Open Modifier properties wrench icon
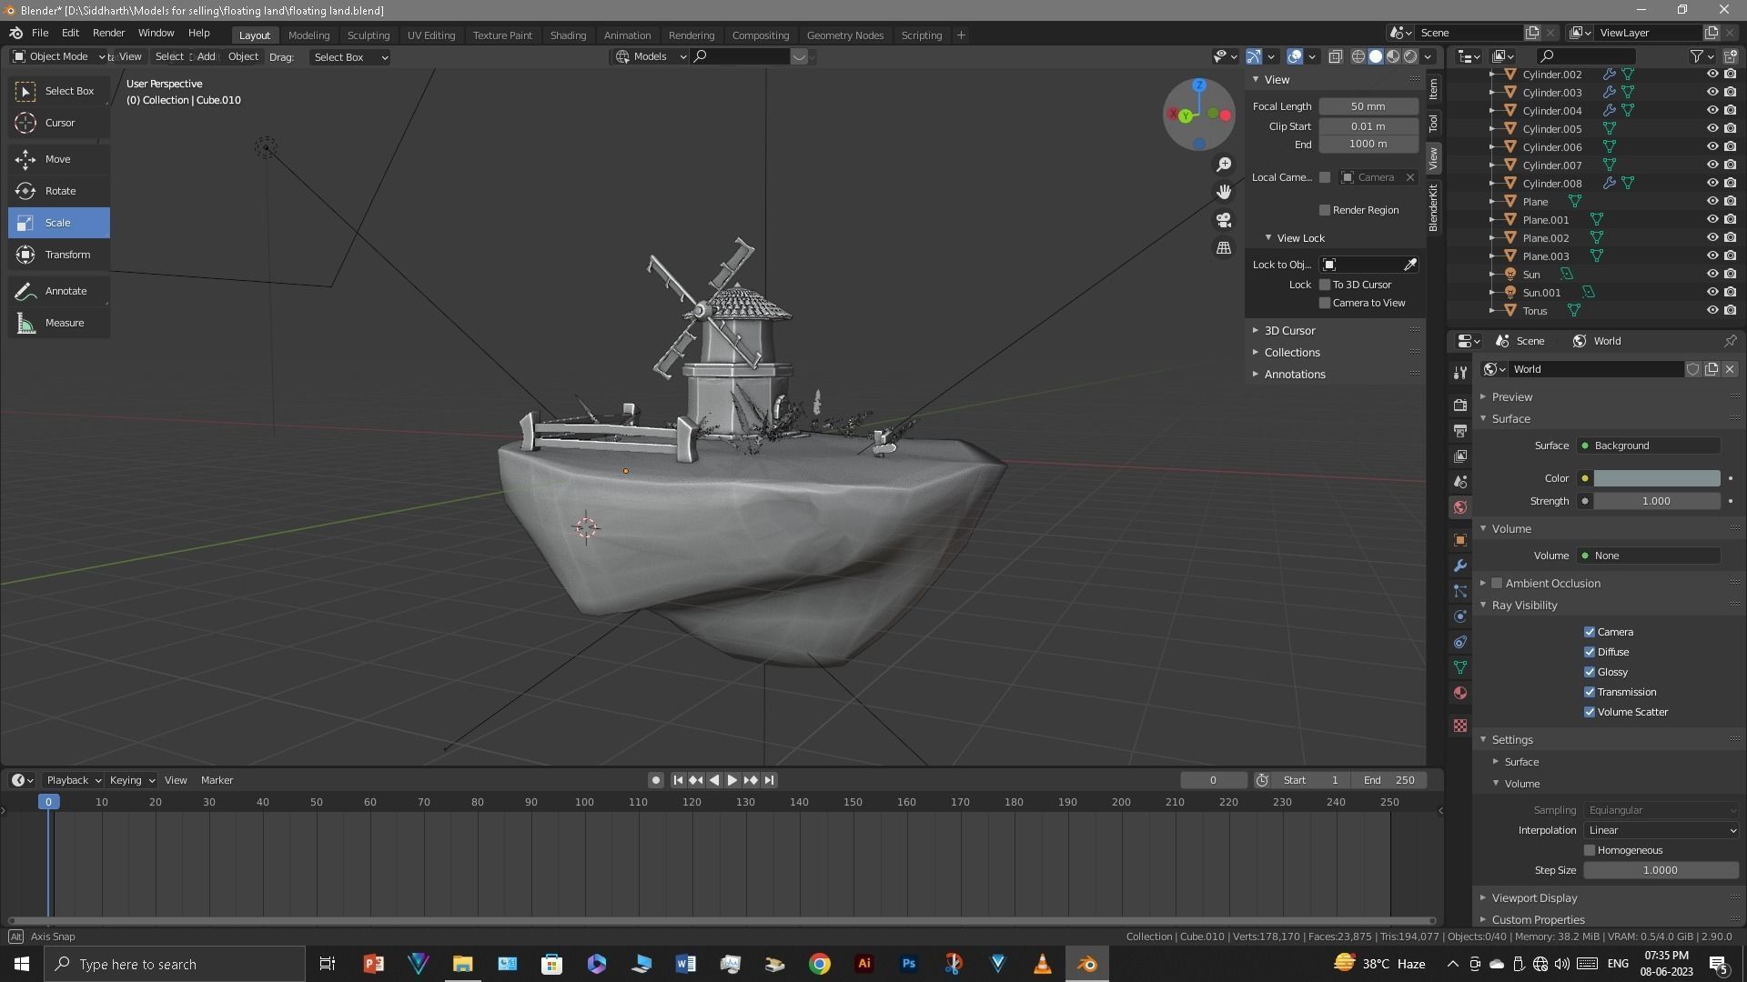Image resolution: width=1747 pixels, height=982 pixels. (x=1460, y=566)
